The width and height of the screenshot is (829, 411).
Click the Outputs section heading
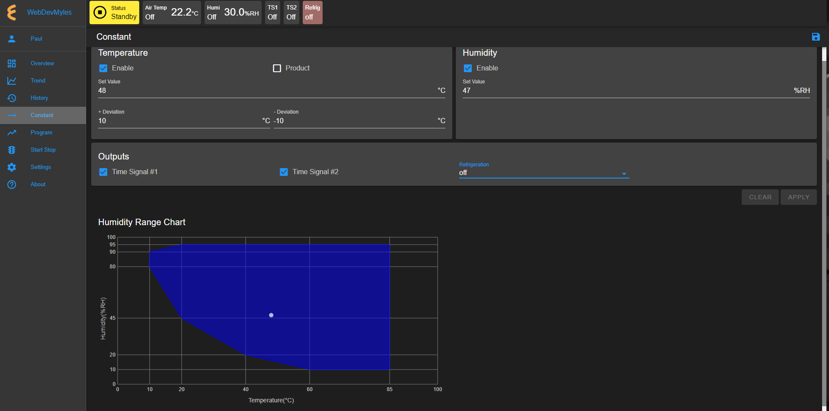(x=114, y=156)
